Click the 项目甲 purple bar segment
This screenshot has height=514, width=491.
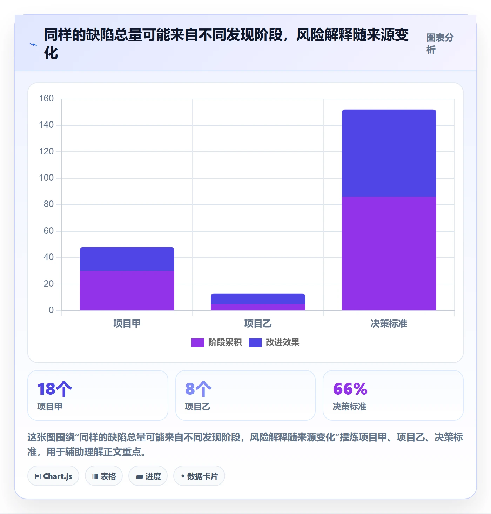pyautogui.click(x=127, y=290)
